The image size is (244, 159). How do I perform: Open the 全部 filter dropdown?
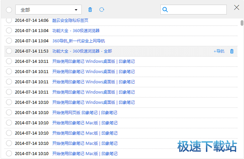[48, 10]
